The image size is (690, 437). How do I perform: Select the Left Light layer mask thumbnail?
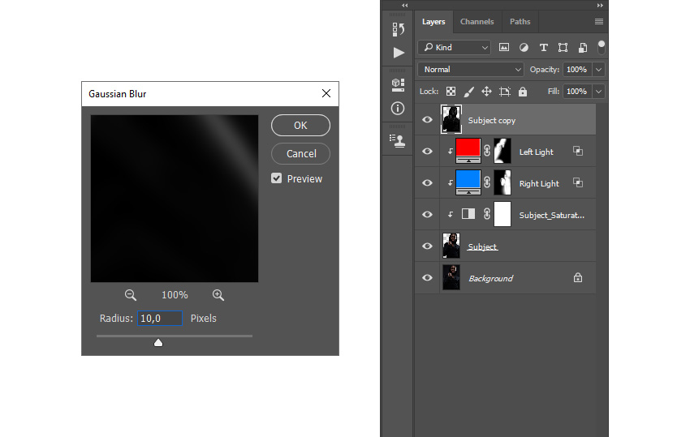[502, 151]
